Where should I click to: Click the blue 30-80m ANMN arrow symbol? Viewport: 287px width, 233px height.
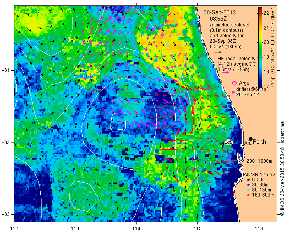[x=248, y=185]
